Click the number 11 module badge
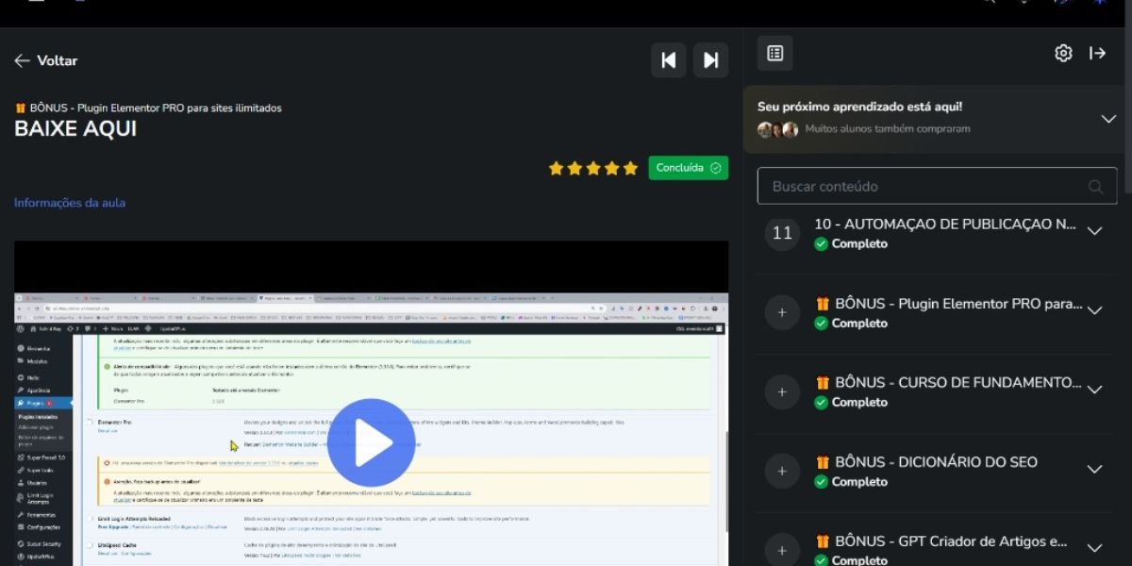The height and width of the screenshot is (566, 1132). pyautogui.click(x=782, y=233)
